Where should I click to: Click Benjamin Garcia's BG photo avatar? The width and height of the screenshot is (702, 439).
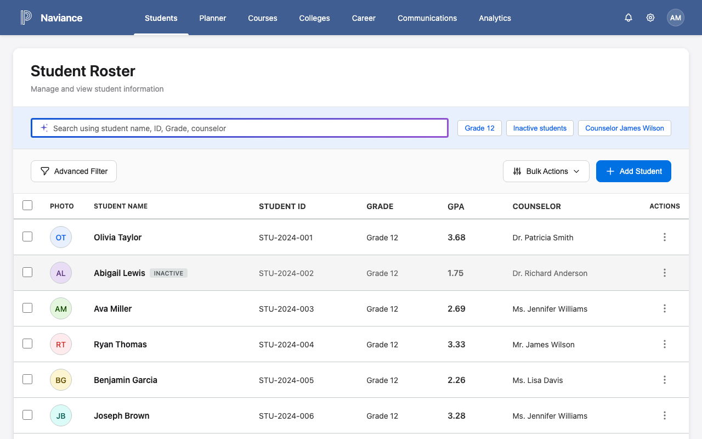coord(61,380)
